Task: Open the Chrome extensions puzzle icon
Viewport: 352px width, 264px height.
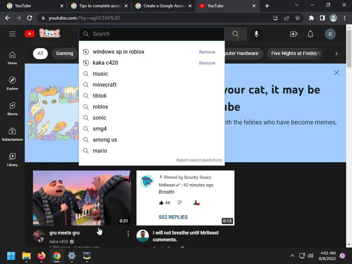Action: [x=311, y=18]
